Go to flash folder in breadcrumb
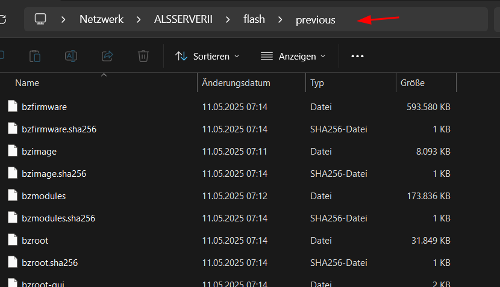Screen dimensions: 500x287 [254, 19]
